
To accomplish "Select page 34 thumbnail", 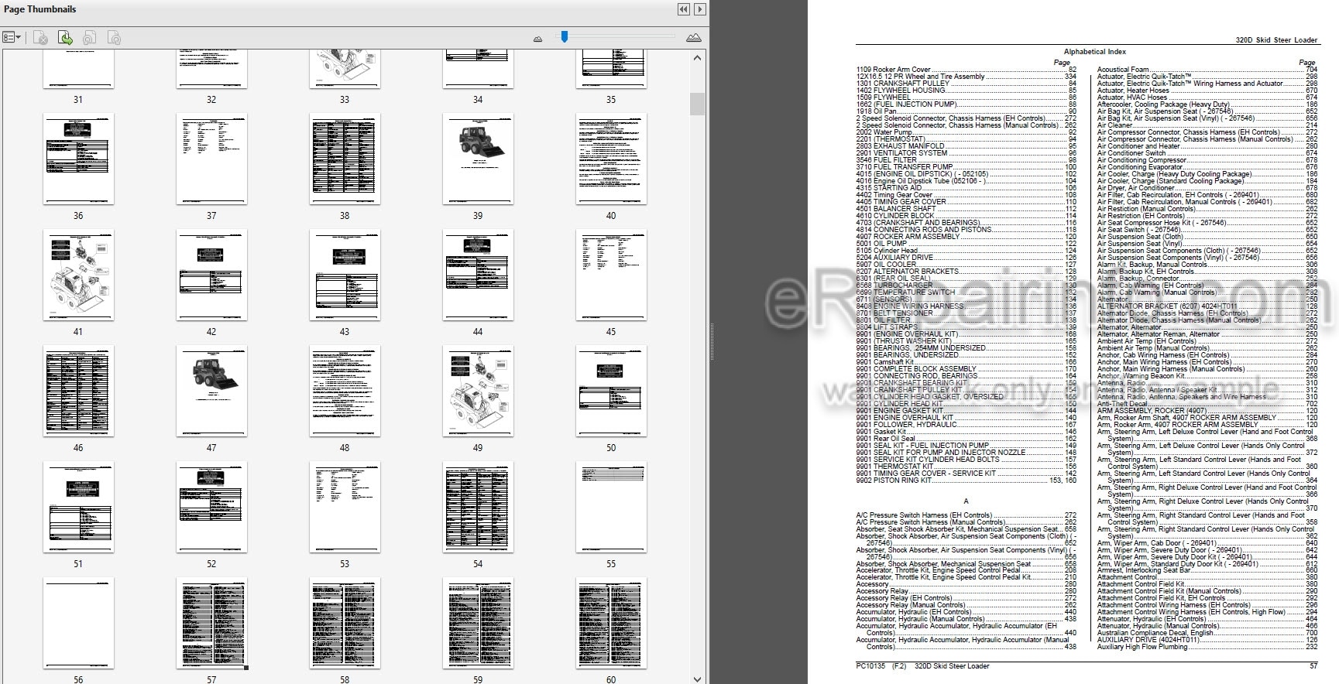I will pos(478,70).
